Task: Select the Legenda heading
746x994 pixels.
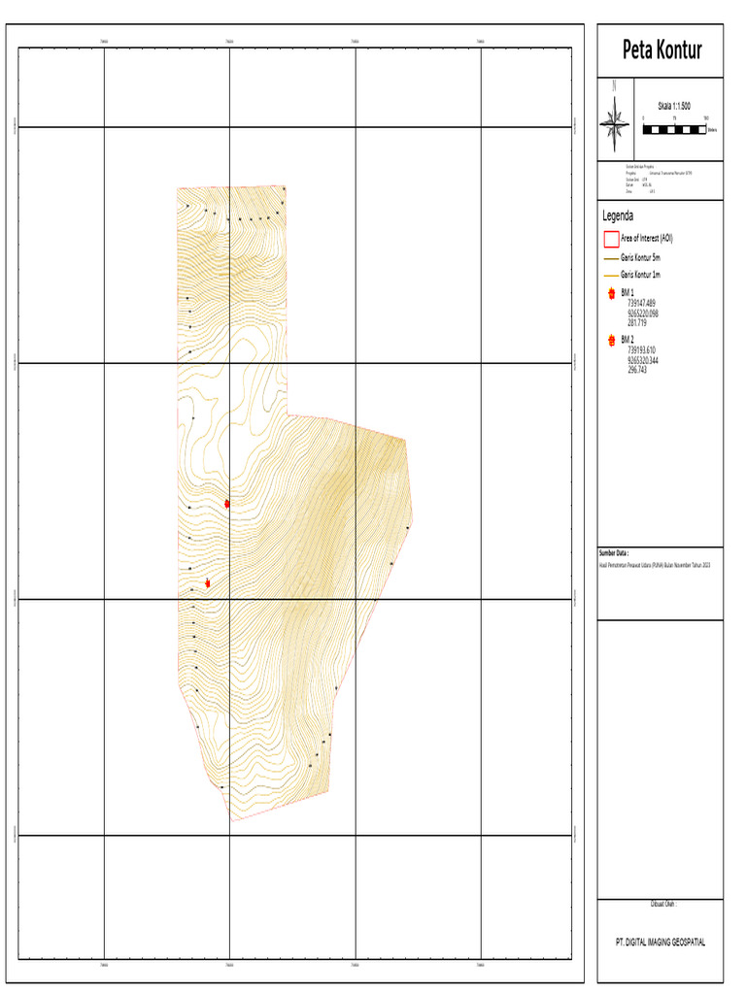Action: pos(618,215)
